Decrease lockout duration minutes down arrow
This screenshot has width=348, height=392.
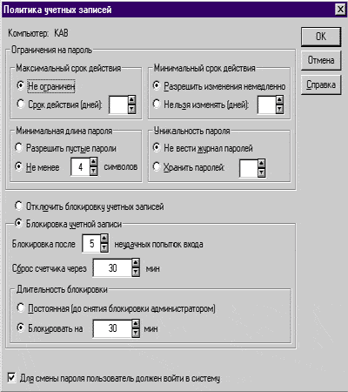point(136,333)
